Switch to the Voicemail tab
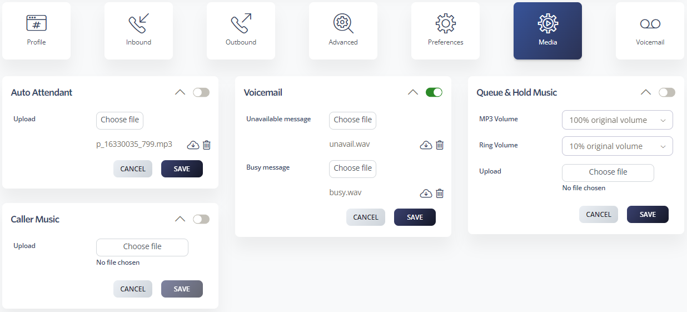 650,31
